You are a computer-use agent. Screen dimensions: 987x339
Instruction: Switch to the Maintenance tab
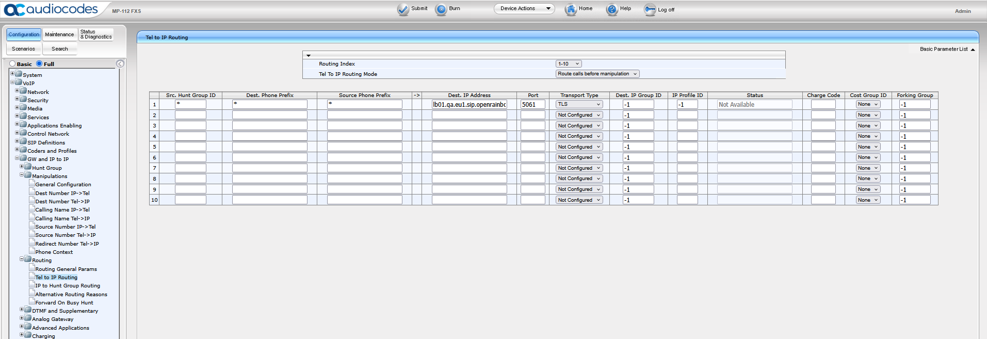click(x=59, y=35)
